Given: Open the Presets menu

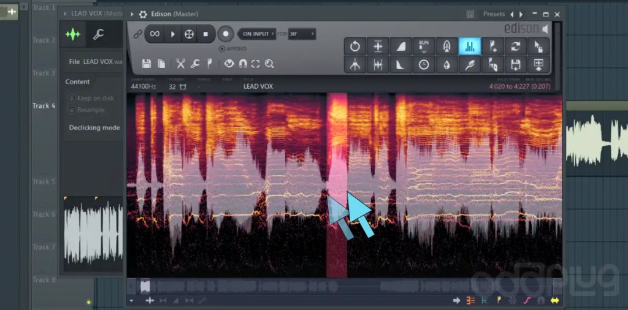Looking at the screenshot, I should [494, 14].
